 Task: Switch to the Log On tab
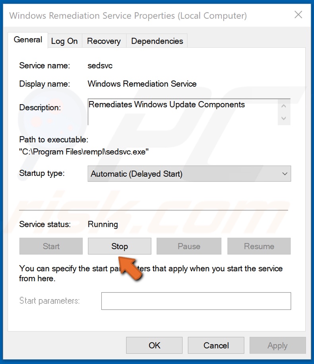[64, 41]
